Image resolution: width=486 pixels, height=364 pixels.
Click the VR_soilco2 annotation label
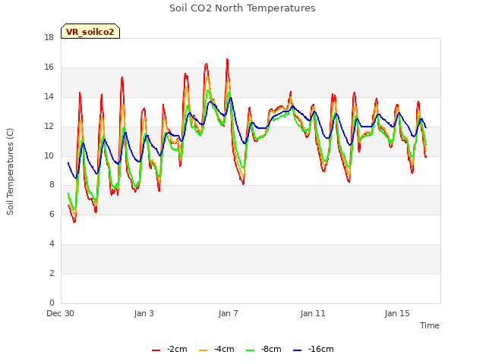pyautogui.click(x=90, y=31)
